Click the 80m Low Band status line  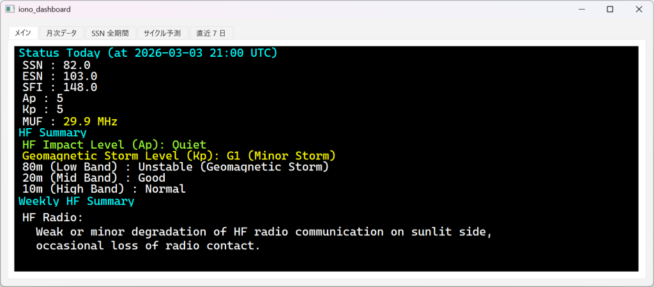pyautogui.click(x=175, y=167)
